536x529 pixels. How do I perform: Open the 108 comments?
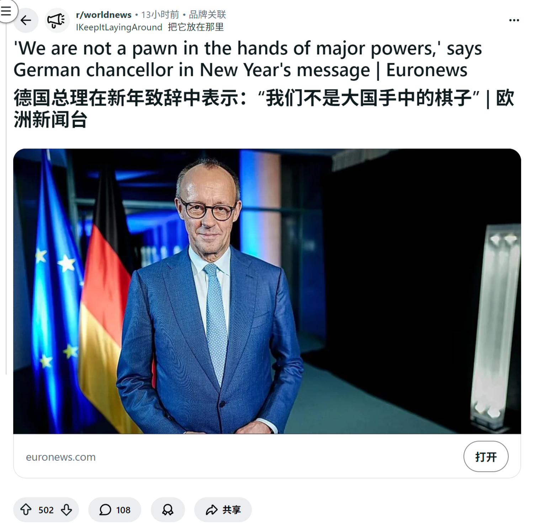pyautogui.click(x=115, y=509)
